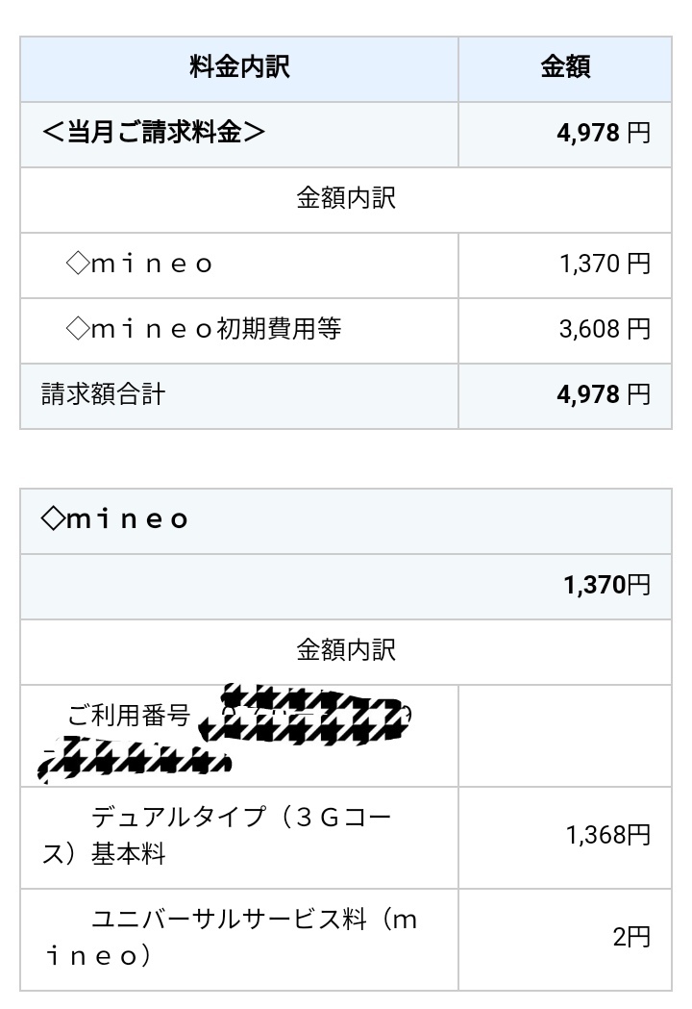Click the 1,368円 amount

(x=608, y=835)
